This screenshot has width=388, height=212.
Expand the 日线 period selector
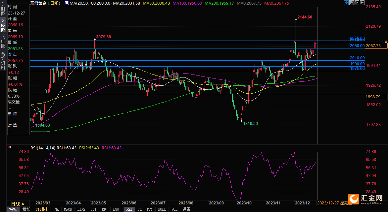(x=18, y=203)
